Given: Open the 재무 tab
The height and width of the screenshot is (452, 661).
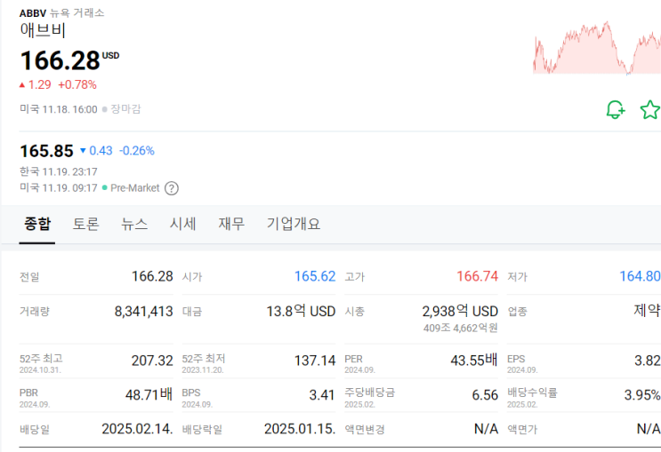Looking at the screenshot, I should [231, 224].
